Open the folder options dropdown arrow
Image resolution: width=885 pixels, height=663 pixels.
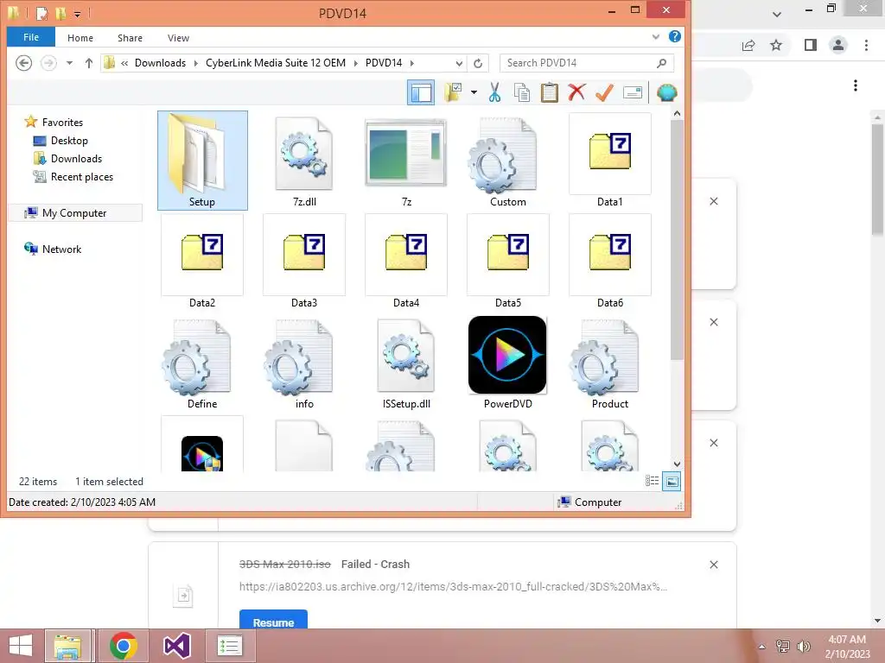[474, 92]
